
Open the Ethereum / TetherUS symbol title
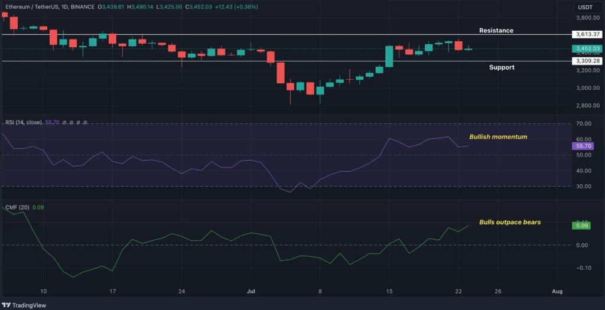pyautogui.click(x=50, y=7)
